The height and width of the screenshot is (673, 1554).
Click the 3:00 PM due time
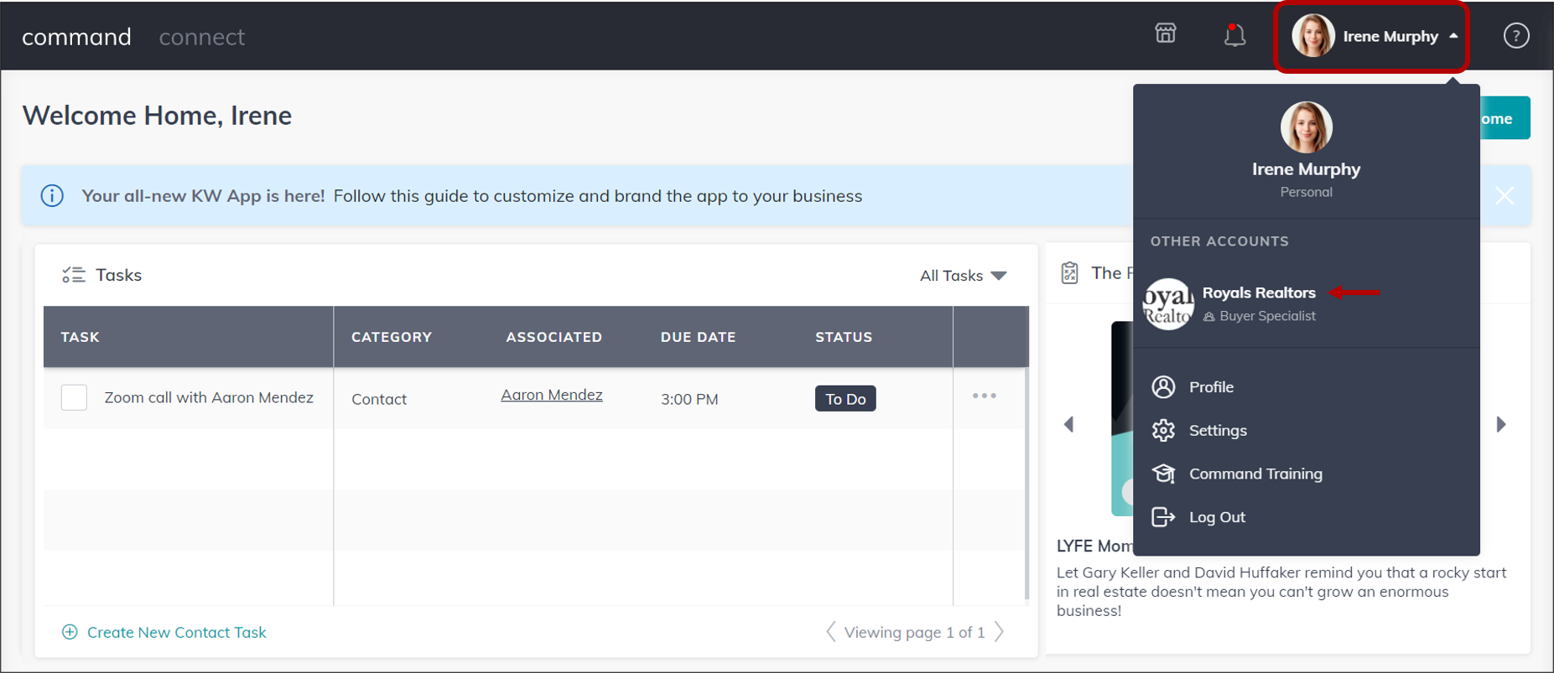[689, 399]
